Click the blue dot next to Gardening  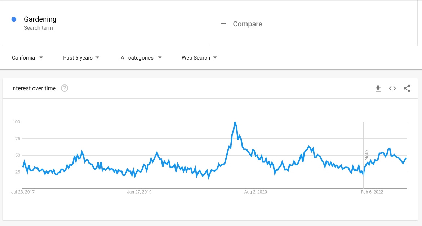pos(14,19)
